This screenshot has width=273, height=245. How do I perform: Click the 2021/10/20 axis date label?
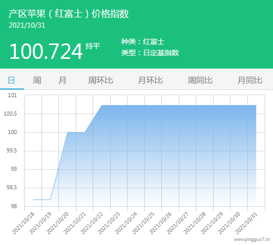[58, 224]
